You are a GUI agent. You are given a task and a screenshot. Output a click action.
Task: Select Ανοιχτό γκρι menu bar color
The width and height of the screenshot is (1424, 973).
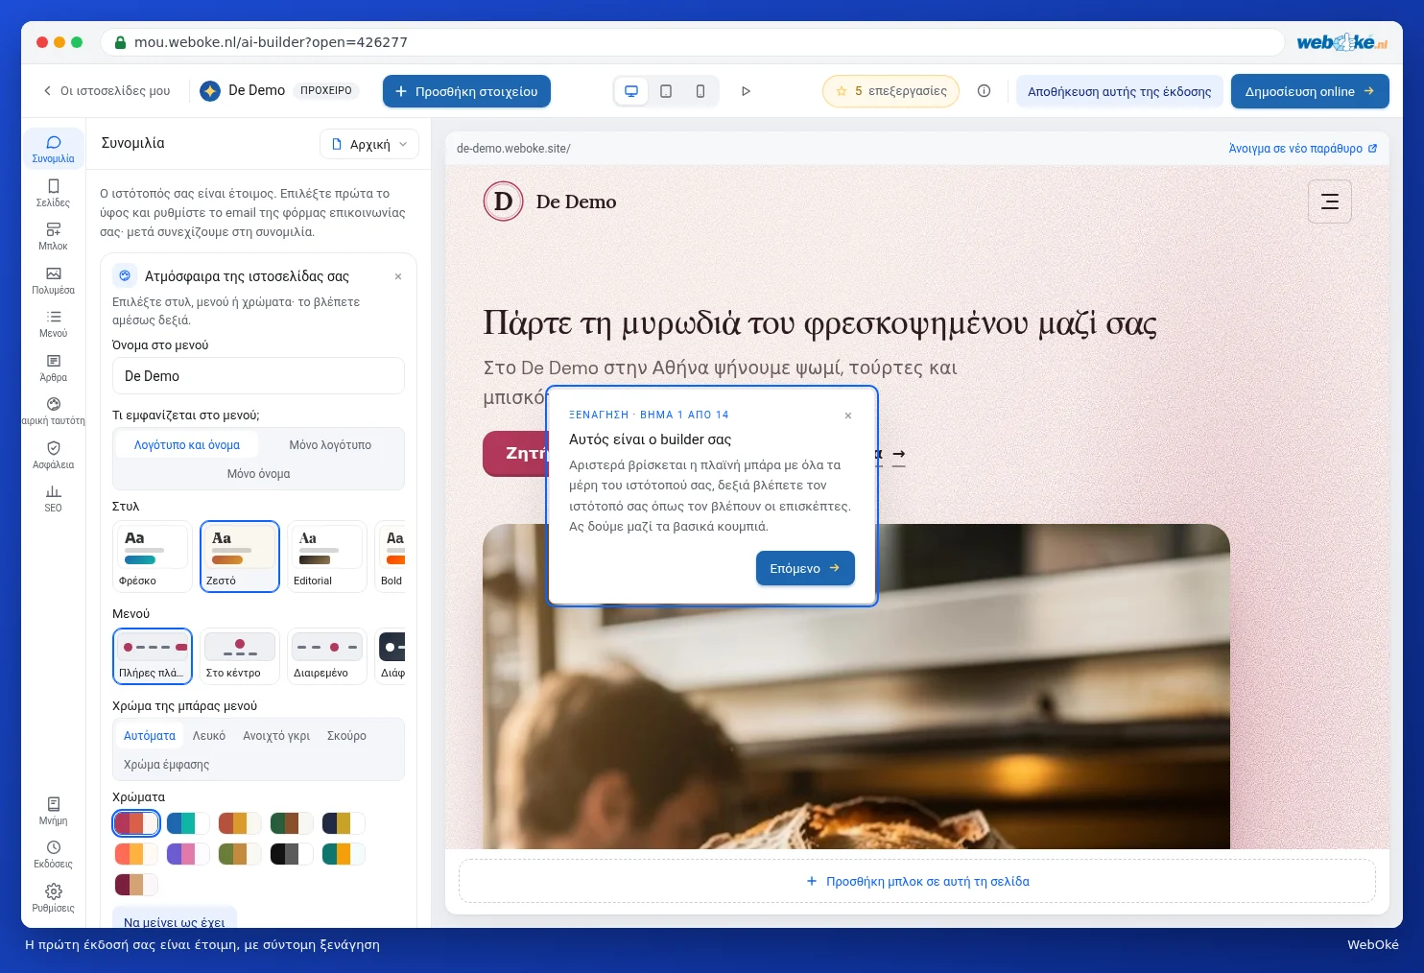pyautogui.click(x=276, y=736)
